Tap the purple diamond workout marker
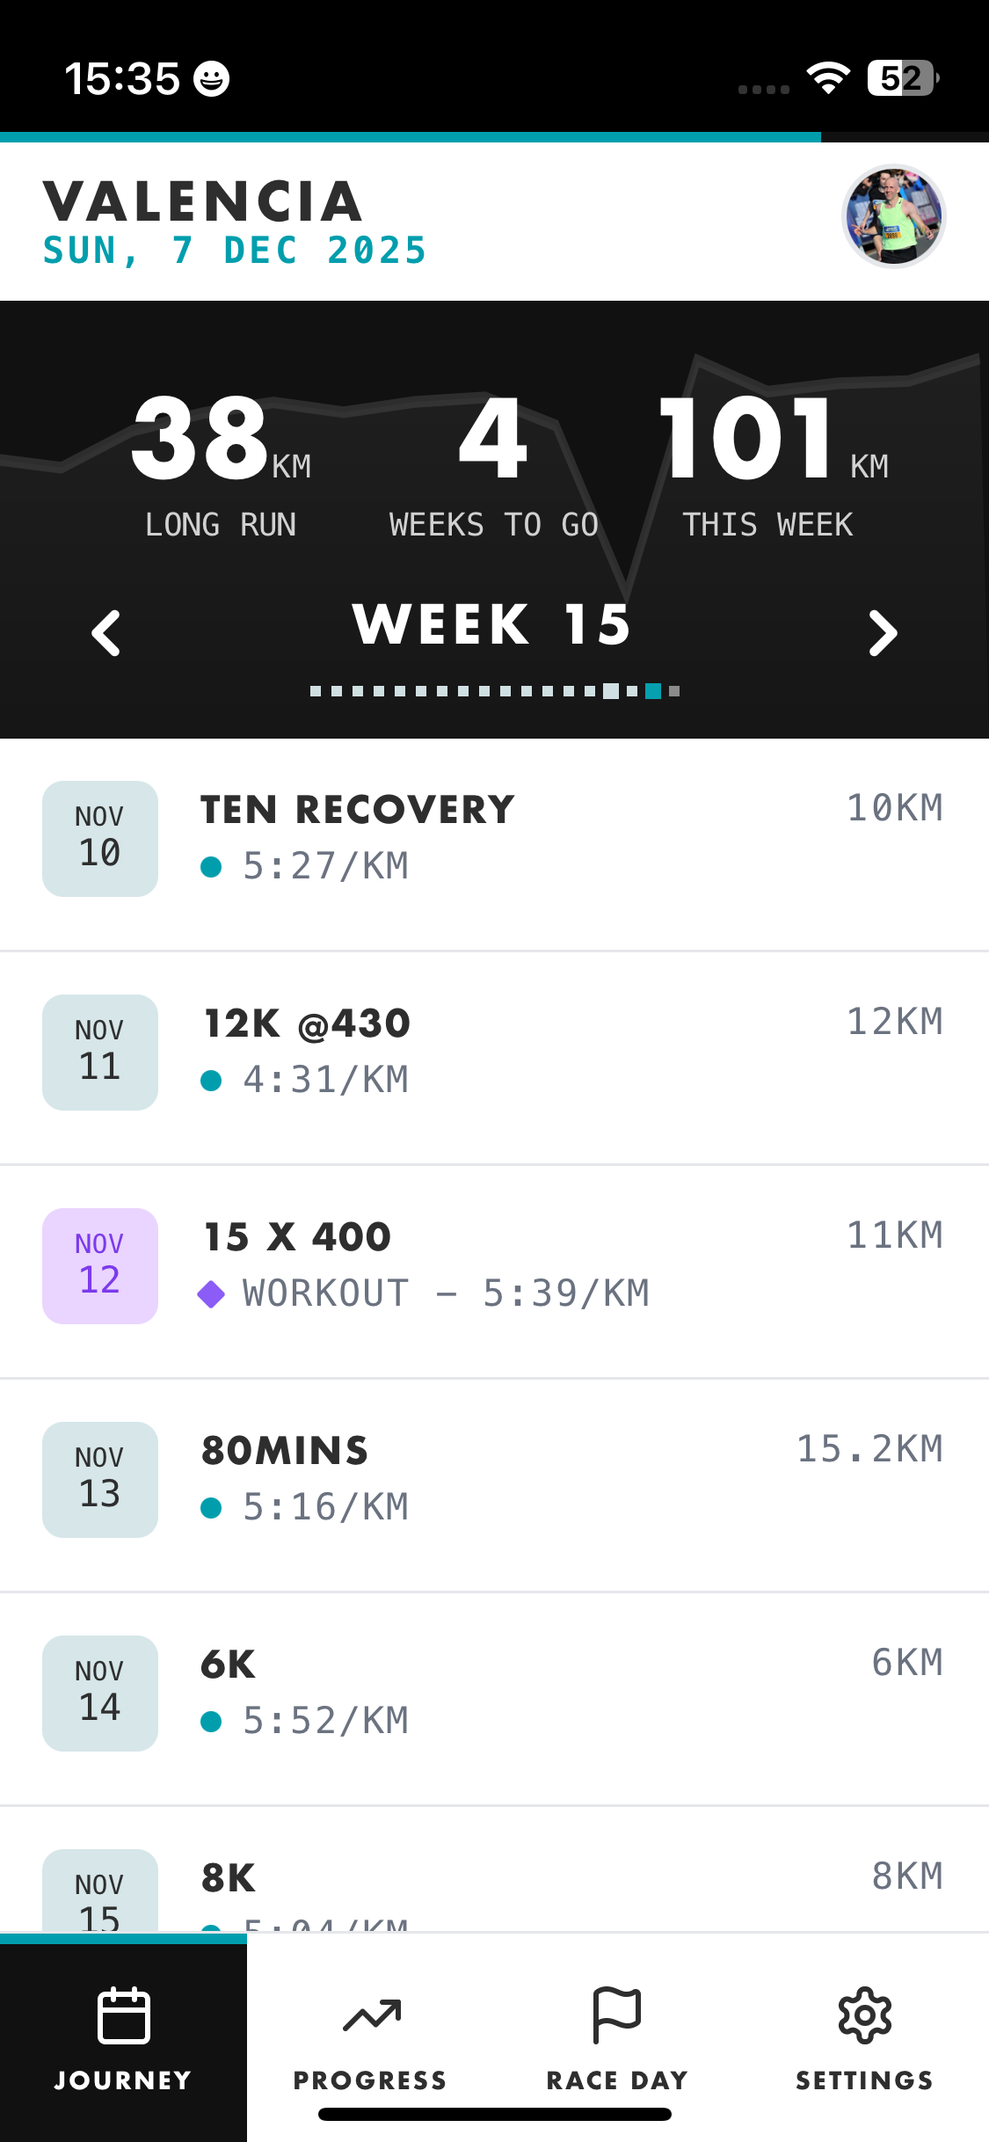The image size is (989, 2142). (x=211, y=1294)
